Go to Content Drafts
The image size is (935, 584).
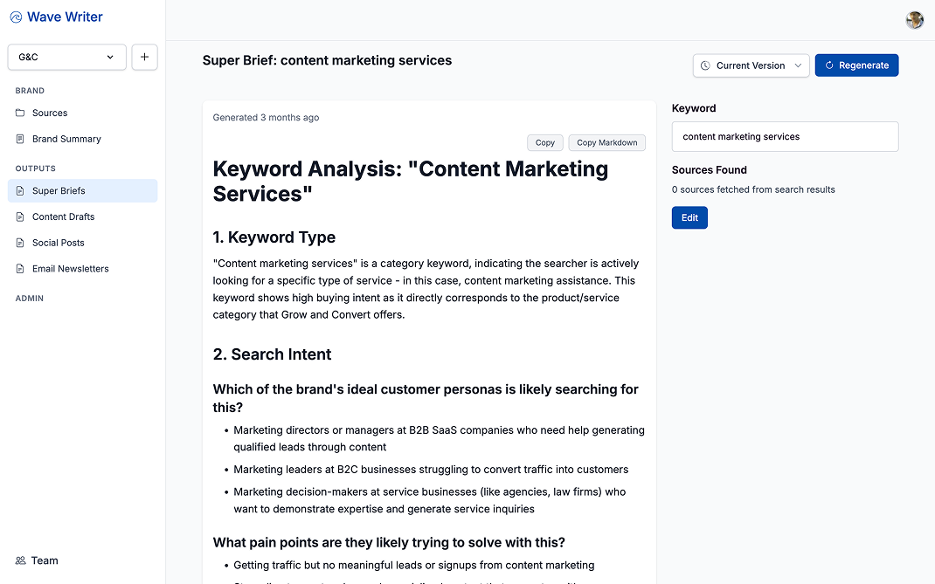click(x=63, y=216)
